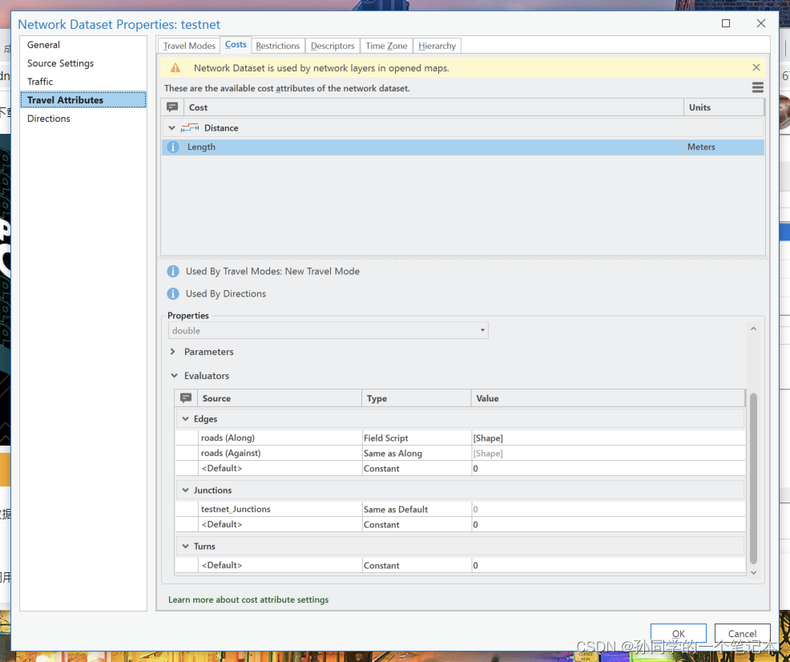
Task: Collapse the Evaluators section
Action: [x=174, y=376]
